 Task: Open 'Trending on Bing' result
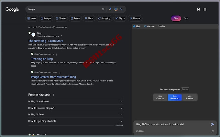pos(42,59)
